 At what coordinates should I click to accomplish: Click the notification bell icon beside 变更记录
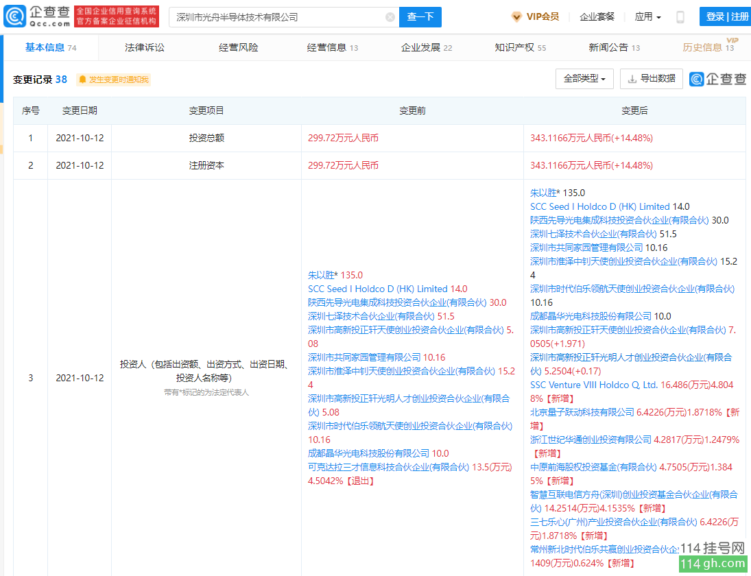(82, 80)
